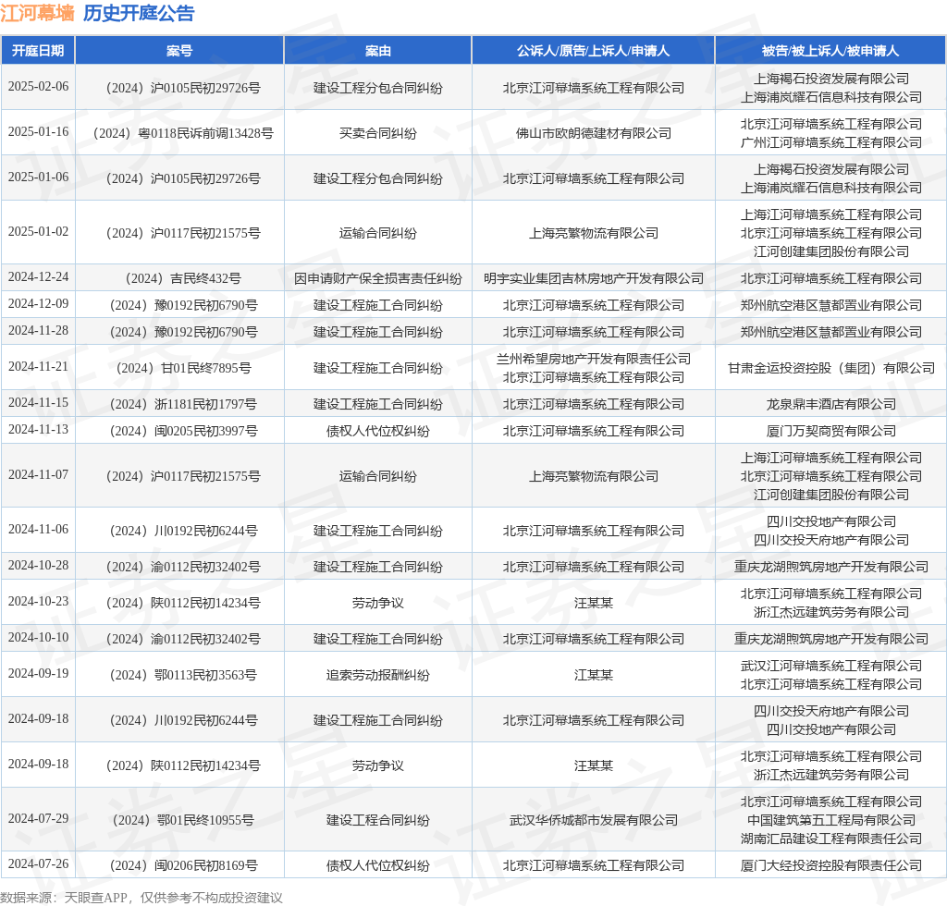Click the date cell 2024-10-23
947x906 pixels.
38,601
